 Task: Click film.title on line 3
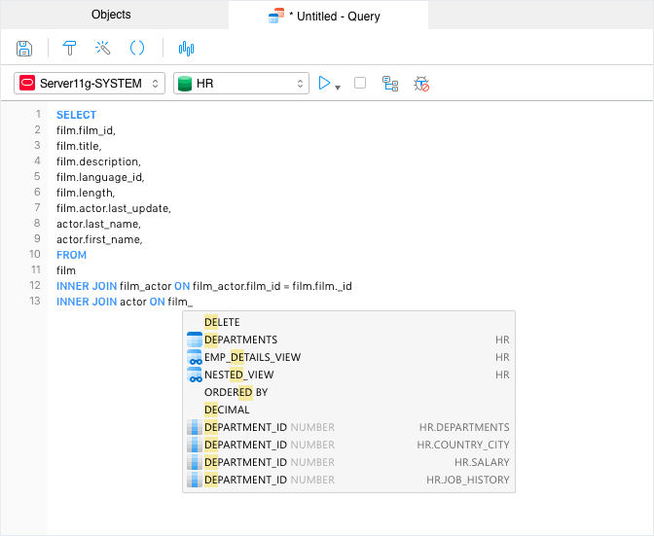click(79, 146)
